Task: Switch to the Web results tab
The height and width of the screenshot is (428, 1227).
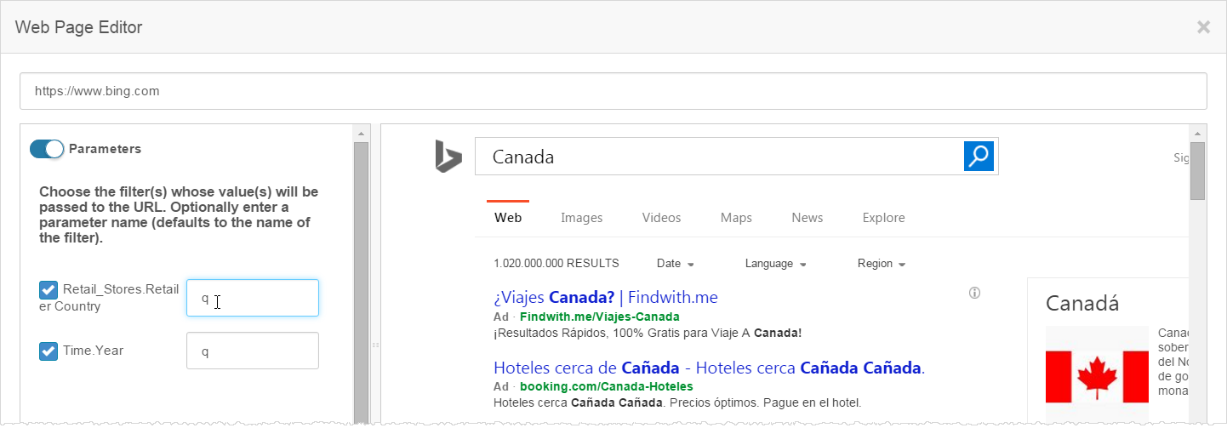Action: [508, 218]
